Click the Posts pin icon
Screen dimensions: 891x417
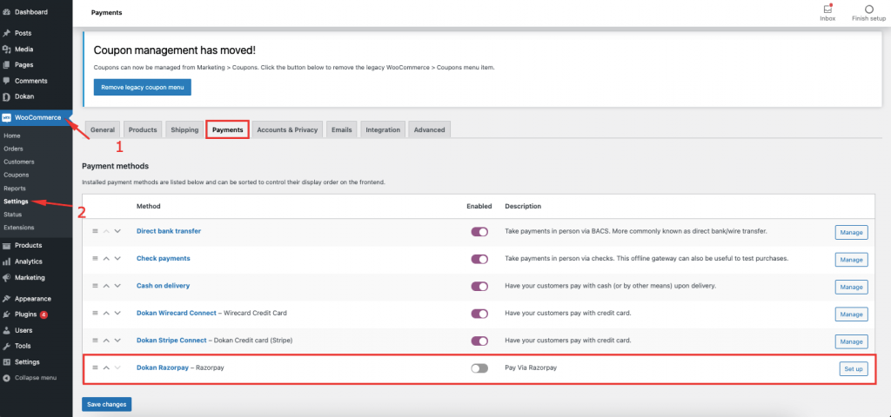[x=6, y=34]
